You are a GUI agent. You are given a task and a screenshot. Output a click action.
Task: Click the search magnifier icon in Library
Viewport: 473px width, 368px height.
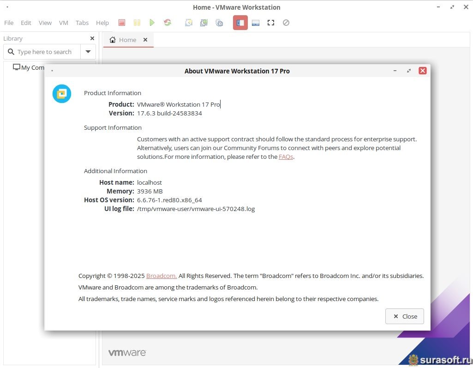tap(11, 52)
